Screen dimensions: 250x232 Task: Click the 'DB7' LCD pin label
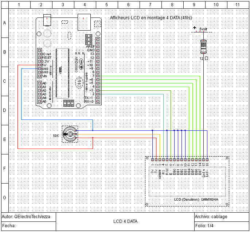(x=200, y=172)
